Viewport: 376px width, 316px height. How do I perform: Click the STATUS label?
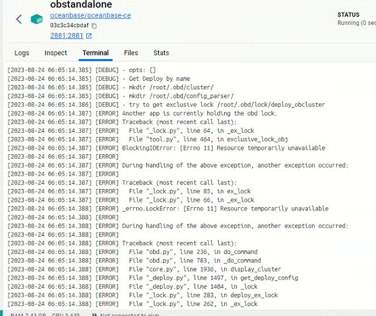[x=348, y=15]
